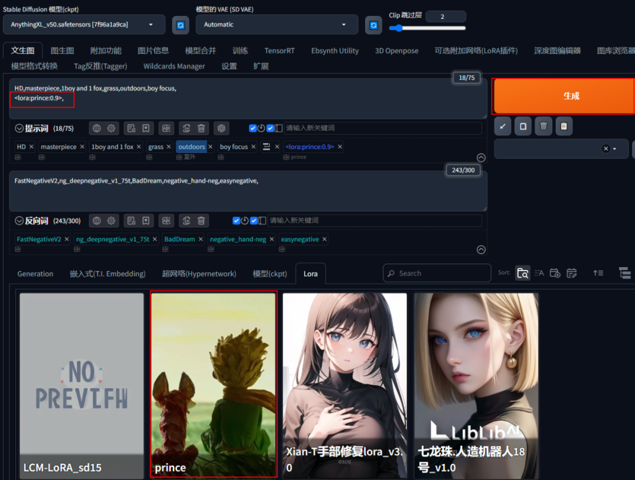Click the arrow read-last-parameters button under 生成

503,126
